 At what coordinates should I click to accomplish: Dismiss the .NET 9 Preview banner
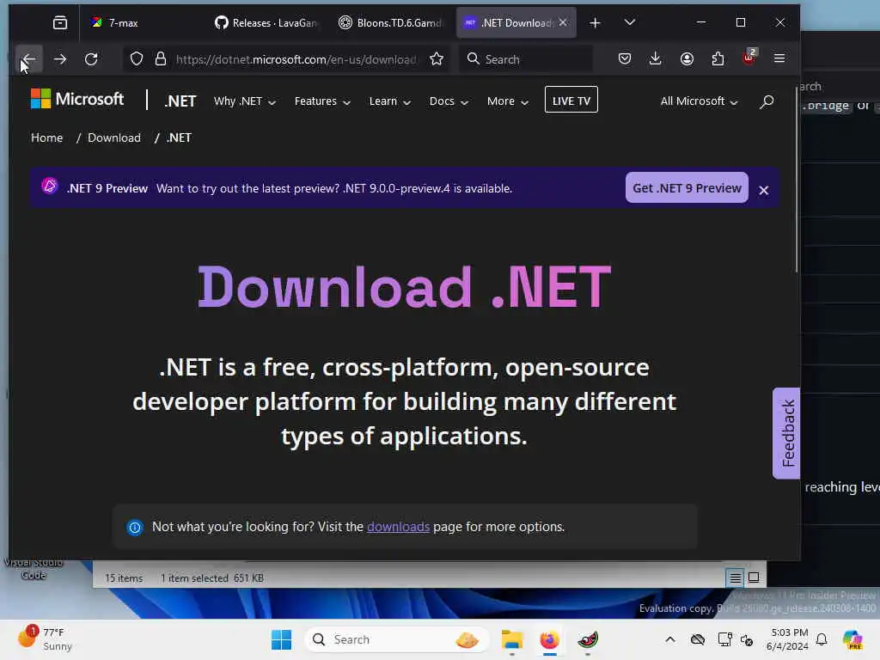pos(764,190)
